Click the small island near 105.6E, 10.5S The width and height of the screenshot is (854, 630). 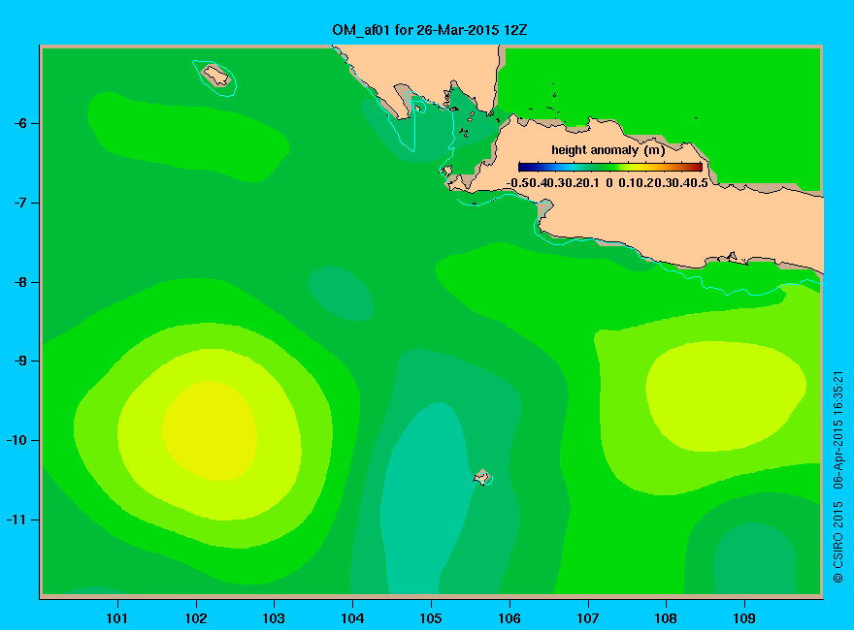482,477
